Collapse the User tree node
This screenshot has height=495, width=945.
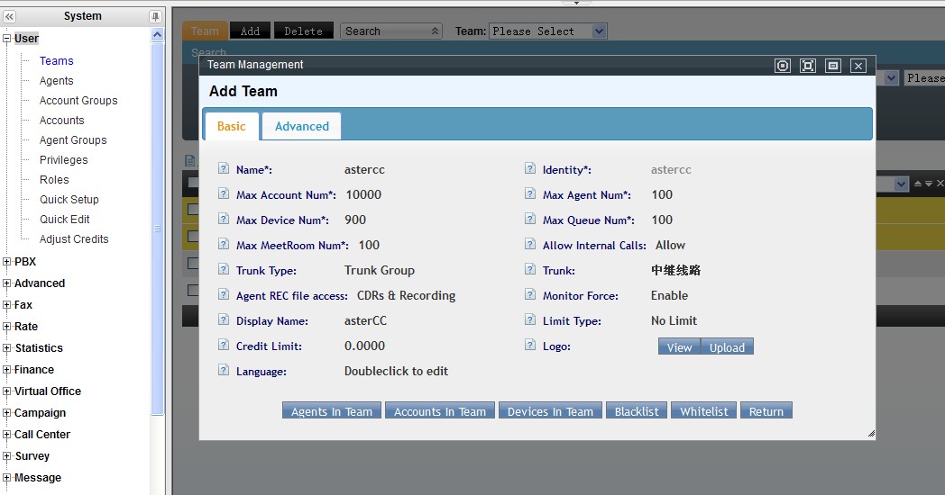coord(7,39)
